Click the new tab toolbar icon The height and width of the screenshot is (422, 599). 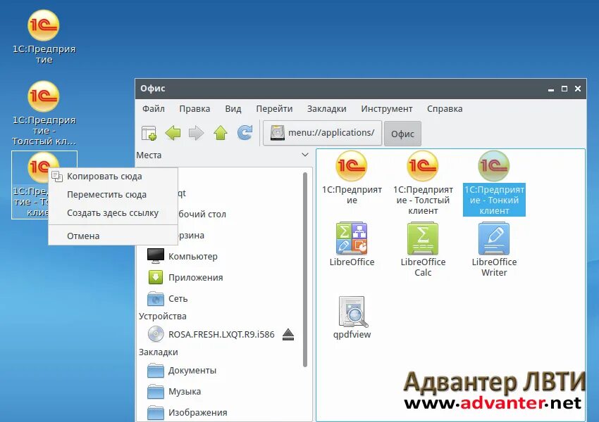[x=149, y=133]
